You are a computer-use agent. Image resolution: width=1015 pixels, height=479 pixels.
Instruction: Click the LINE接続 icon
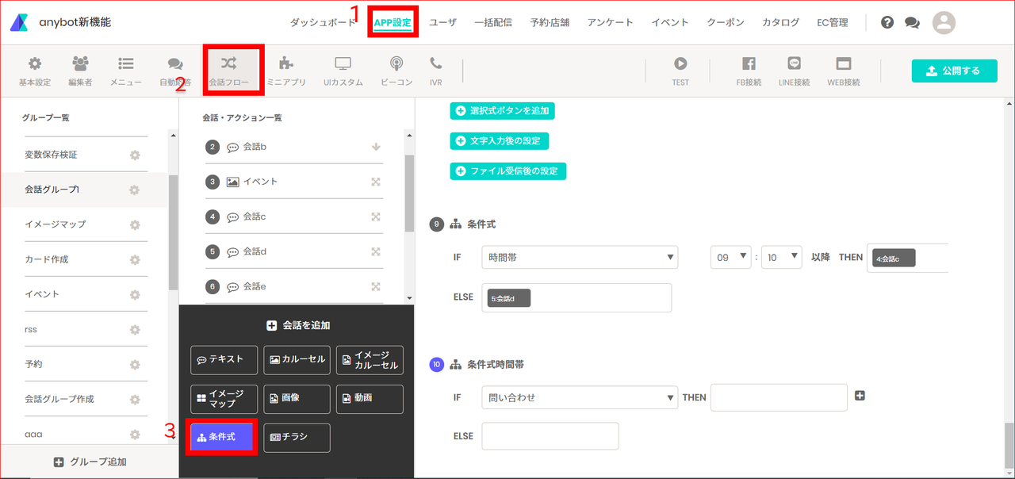click(794, 63)
